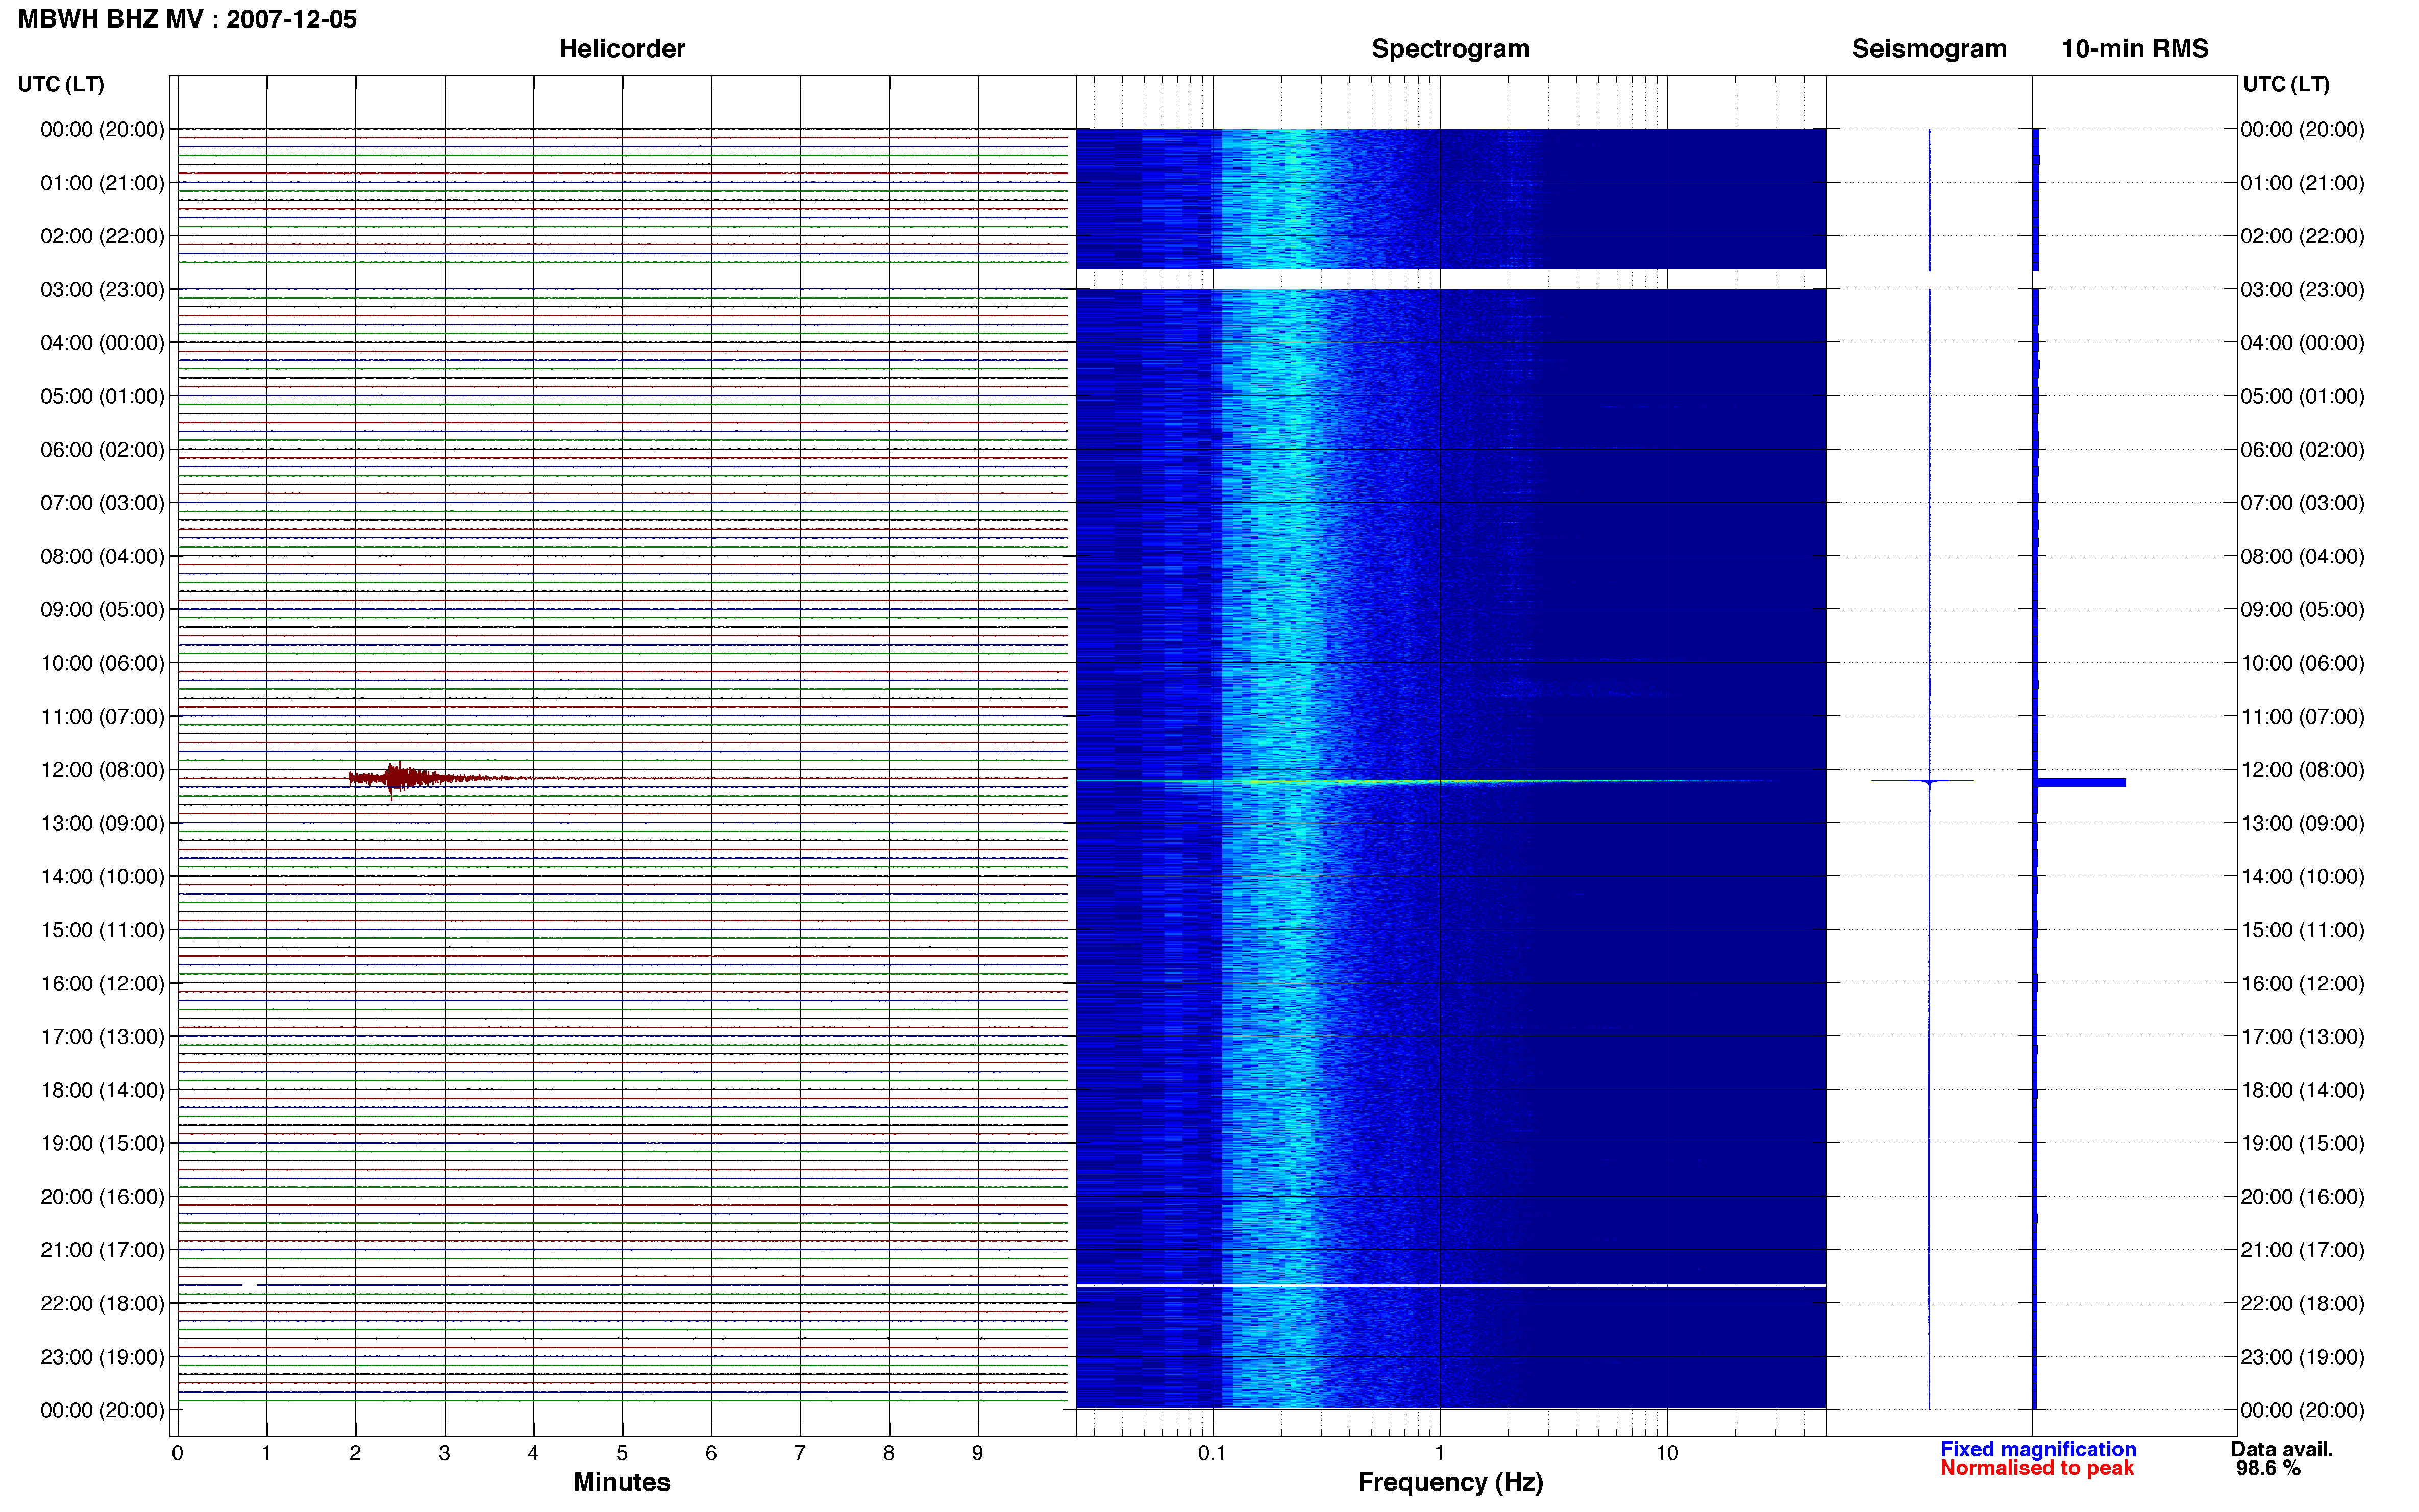
Task: Click the '10' frequency tick label
Action: coord(1666,1453)
